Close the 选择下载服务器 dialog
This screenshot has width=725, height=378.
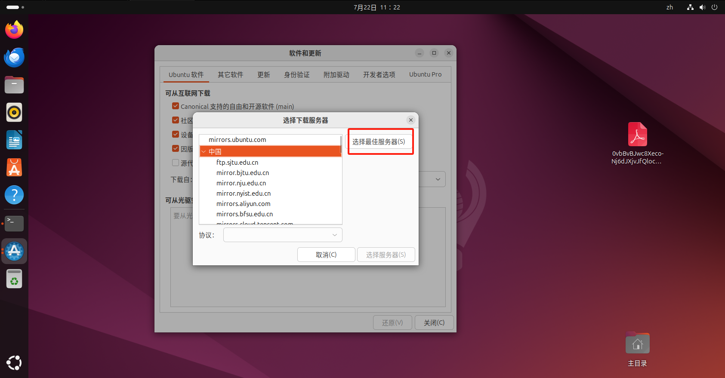(411, 120)
